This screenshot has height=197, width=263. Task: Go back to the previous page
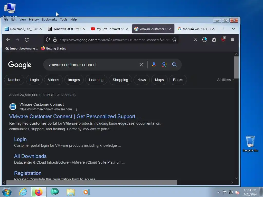click(x=8, y=40)
